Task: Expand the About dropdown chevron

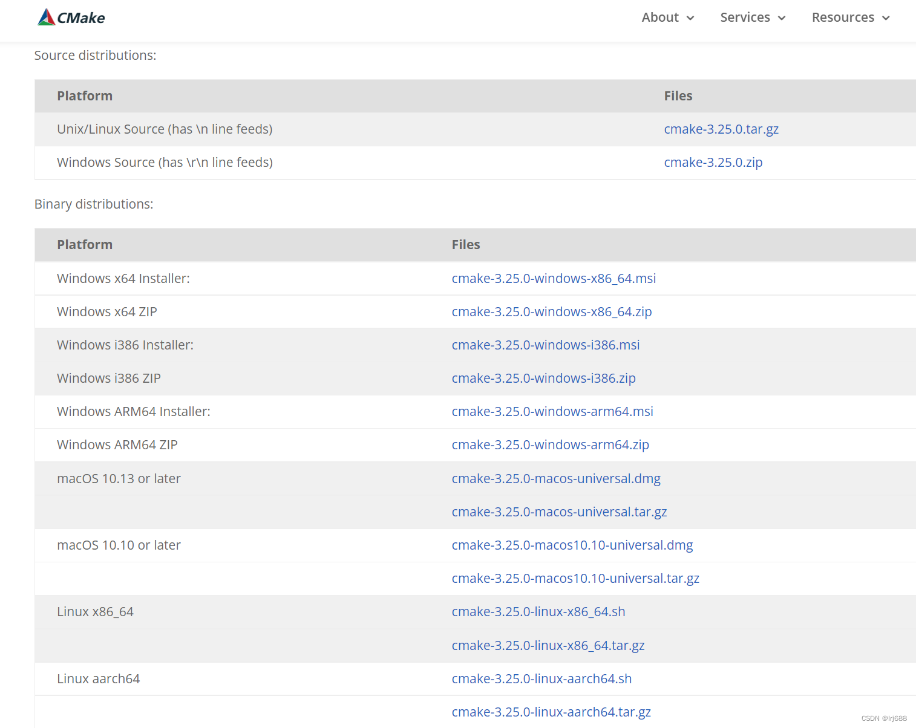Action: click(690, 18)
